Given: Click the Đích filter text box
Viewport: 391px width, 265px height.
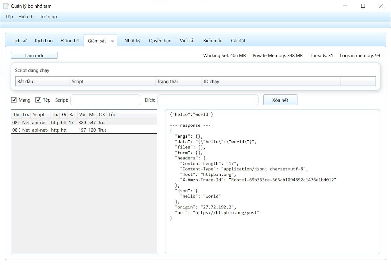Looking at the screenshot, I should pos(208,100).
